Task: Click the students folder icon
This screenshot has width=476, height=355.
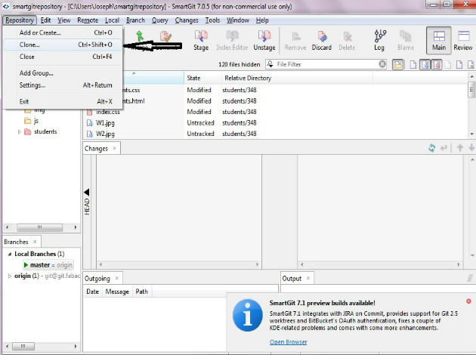Action: 28,131
